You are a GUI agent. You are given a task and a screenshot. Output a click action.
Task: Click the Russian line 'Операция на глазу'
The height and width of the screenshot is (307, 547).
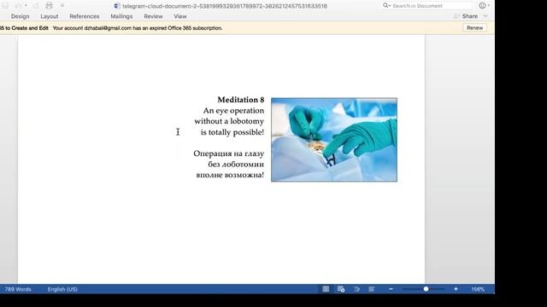click(x=228, y=153)
